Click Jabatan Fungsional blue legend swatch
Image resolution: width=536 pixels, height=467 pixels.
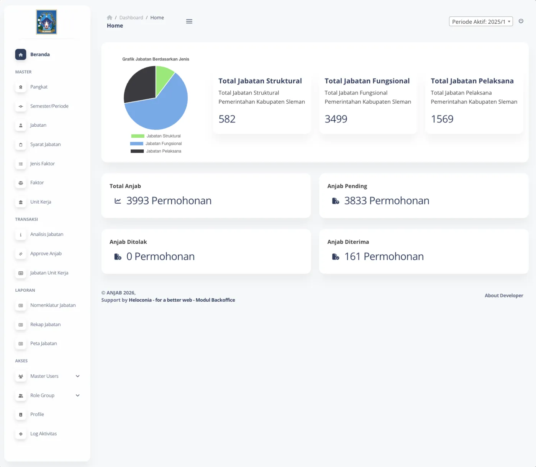click(x=136, y=144)
